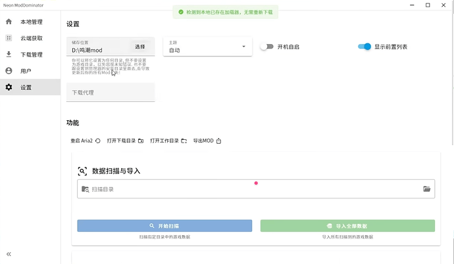
Task: Click the 打开下载目录 button
Action: click(x=125, y=141)
